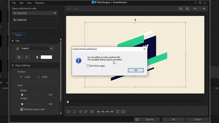The width and height of the screenshot is (219, 123).
Task: Click OK at Title Designer bottom
Action: point(173,120)
